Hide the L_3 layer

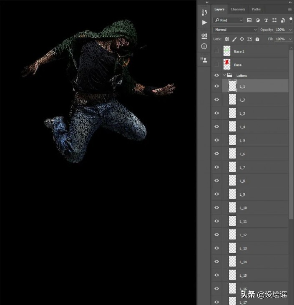pyautogui.click(x=216, y=113)
